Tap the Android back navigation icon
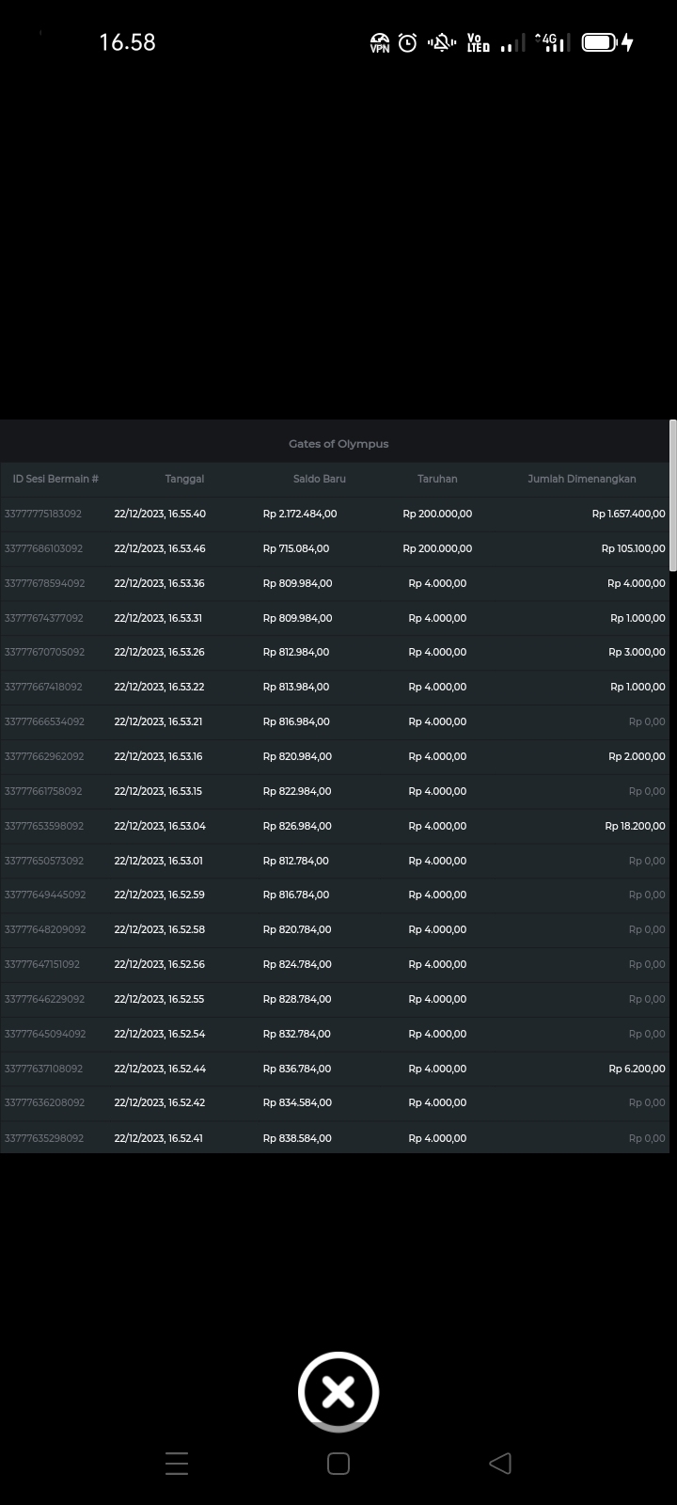The height and width of the screenshot is (1505, 677). coord(500,1463)
